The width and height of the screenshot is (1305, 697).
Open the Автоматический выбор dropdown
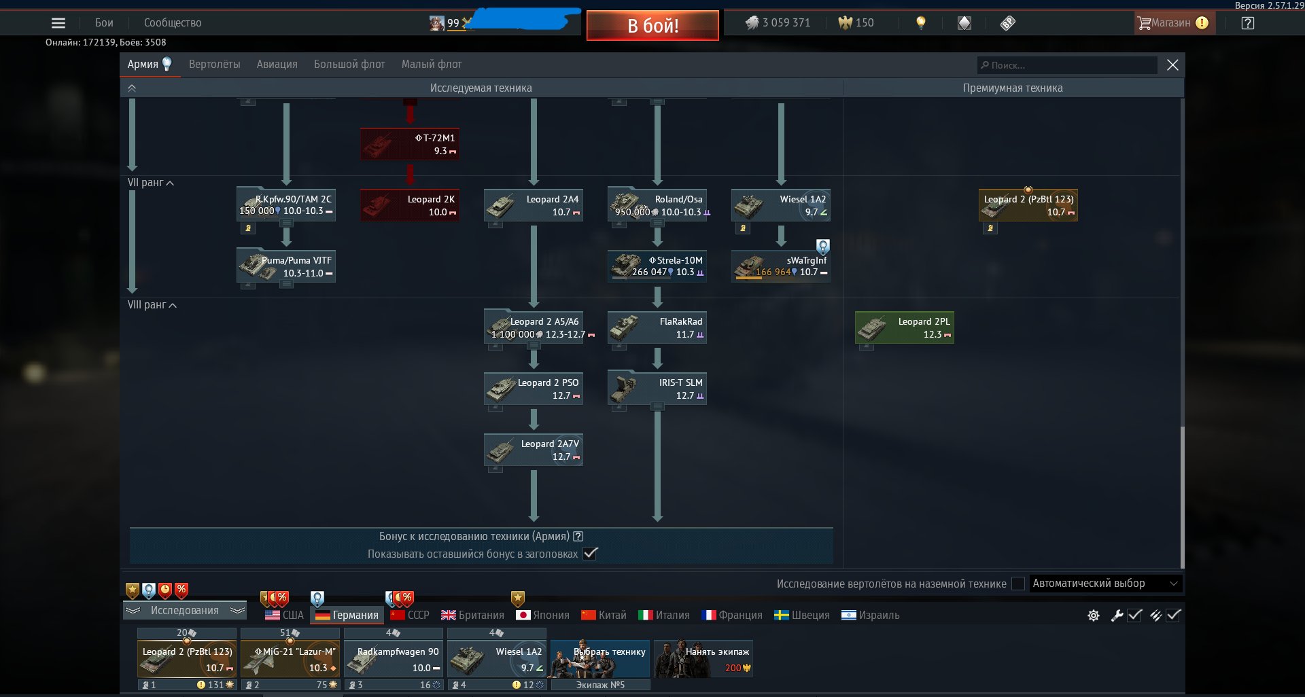(x=1106, y=584)
